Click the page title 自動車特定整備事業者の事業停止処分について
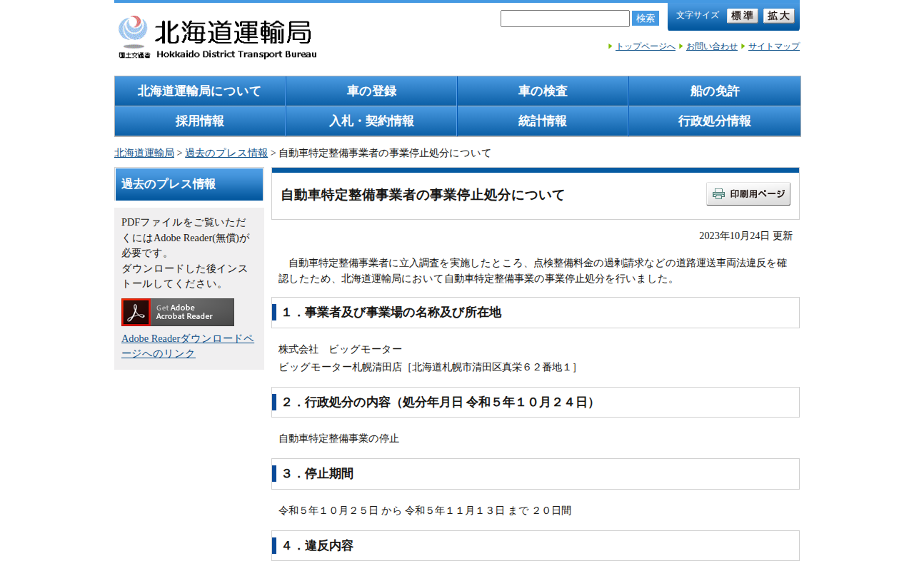 [x=423, y=195]
